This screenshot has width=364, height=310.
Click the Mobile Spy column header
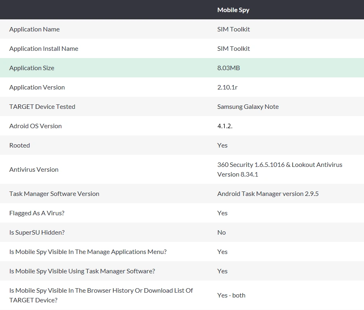(x=233, y=10)
